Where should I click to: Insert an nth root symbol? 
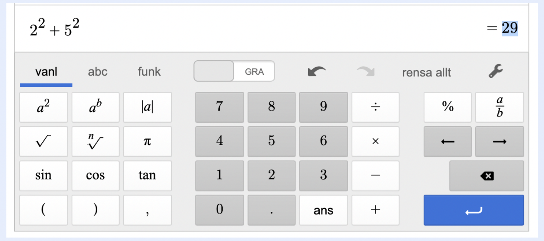(95, 142)
